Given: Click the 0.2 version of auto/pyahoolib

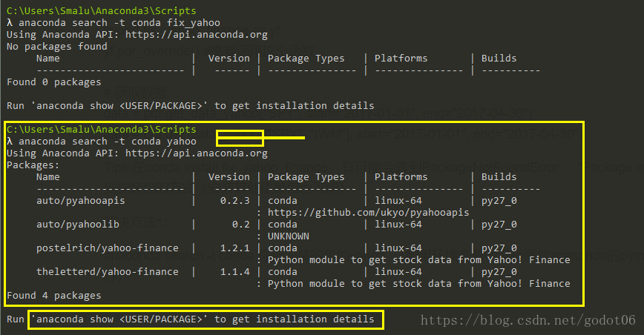Looking at the screenshot, I should pos(238,225).
